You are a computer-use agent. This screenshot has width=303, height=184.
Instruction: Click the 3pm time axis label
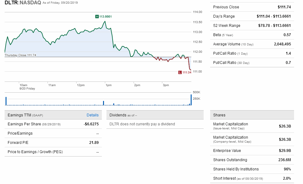166,85
